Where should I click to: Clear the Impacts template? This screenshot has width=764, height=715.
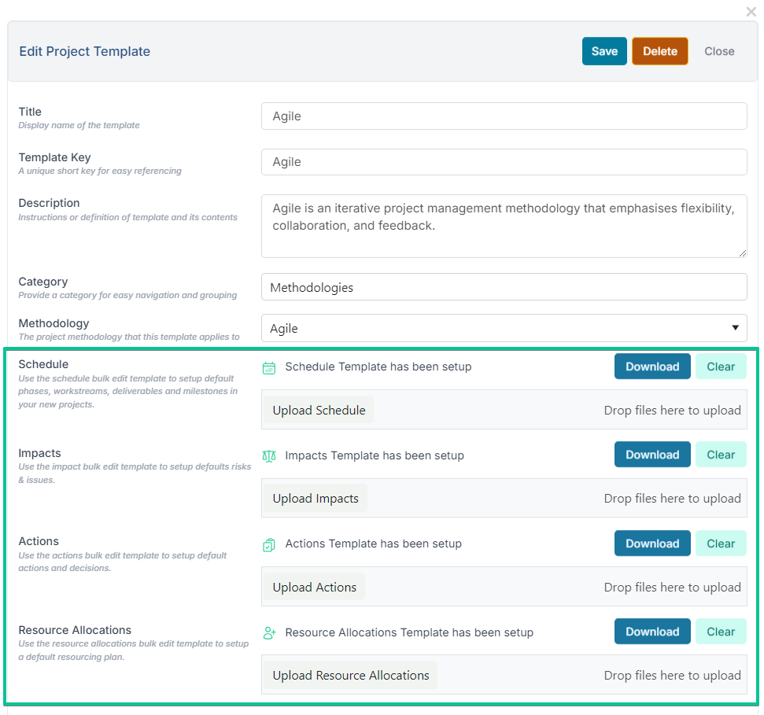click(721, 455)
